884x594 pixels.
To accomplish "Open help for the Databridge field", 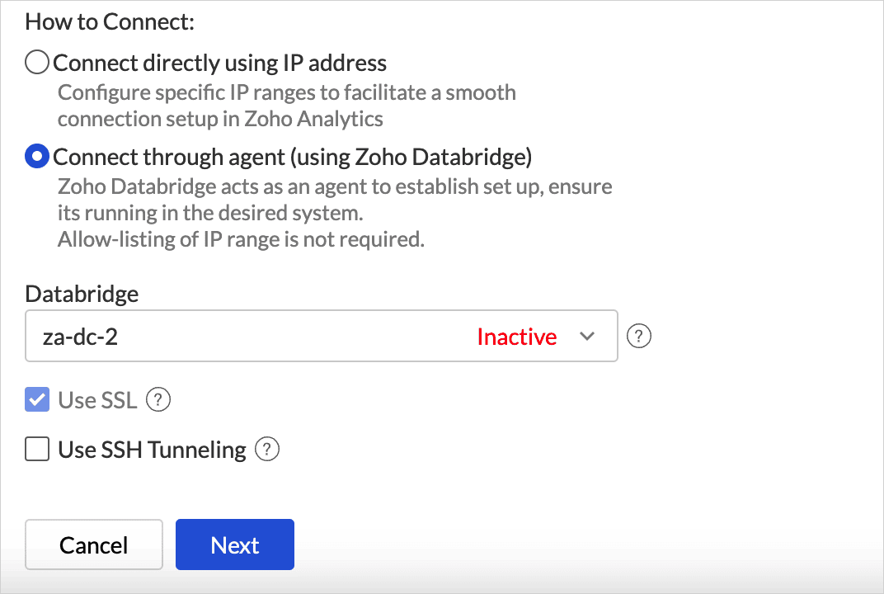I will click(639, 337).
